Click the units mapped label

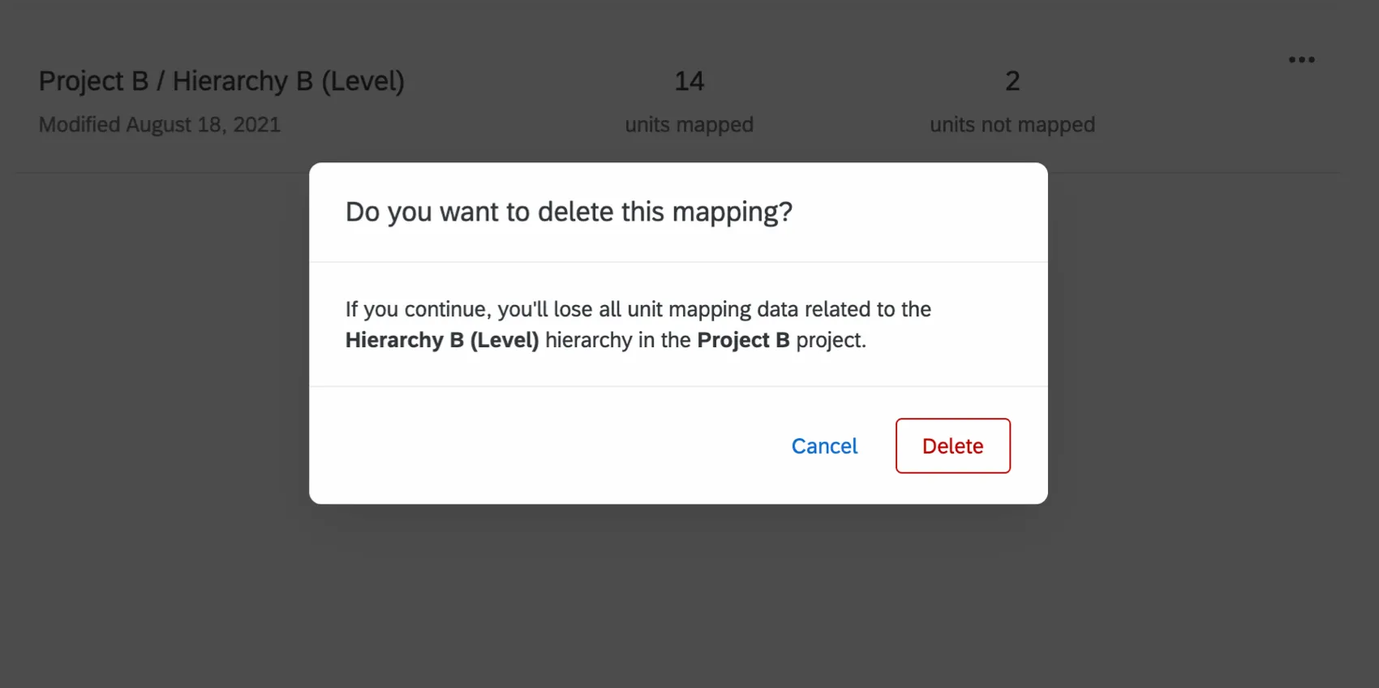(688, 124)
